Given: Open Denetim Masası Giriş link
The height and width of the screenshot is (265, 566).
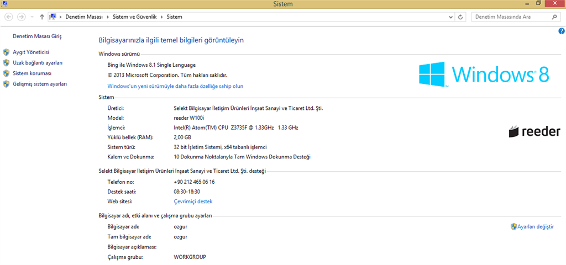Looking at the screenshot, I should tap(38, 36).
